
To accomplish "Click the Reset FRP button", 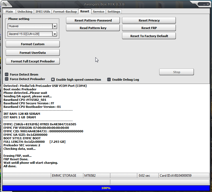I will (149, 28).
